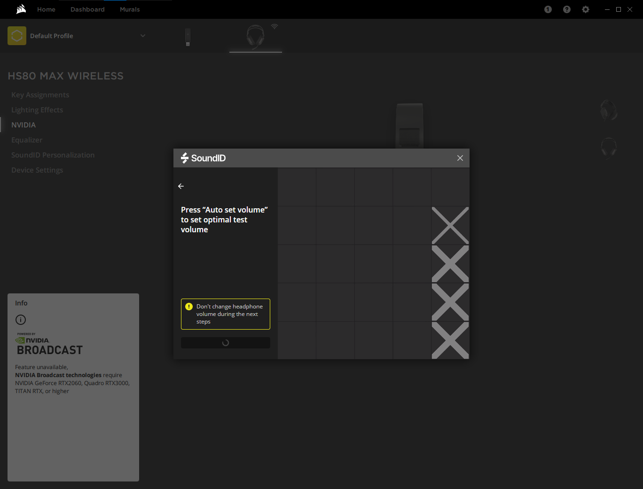The image size is (643, 489).
Task: Select the wireless USB dongle device
Action: pyautogui.click(x=188, y=37)
